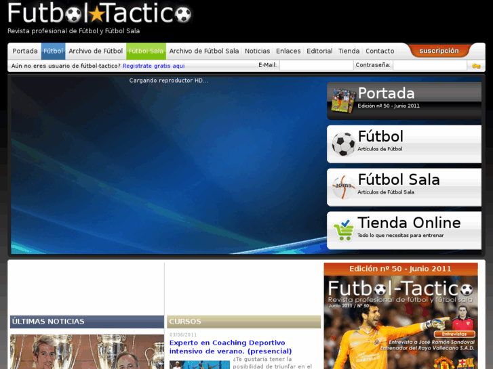Open the Fútbol Artículos de Fútbol panel

(404, 144)
